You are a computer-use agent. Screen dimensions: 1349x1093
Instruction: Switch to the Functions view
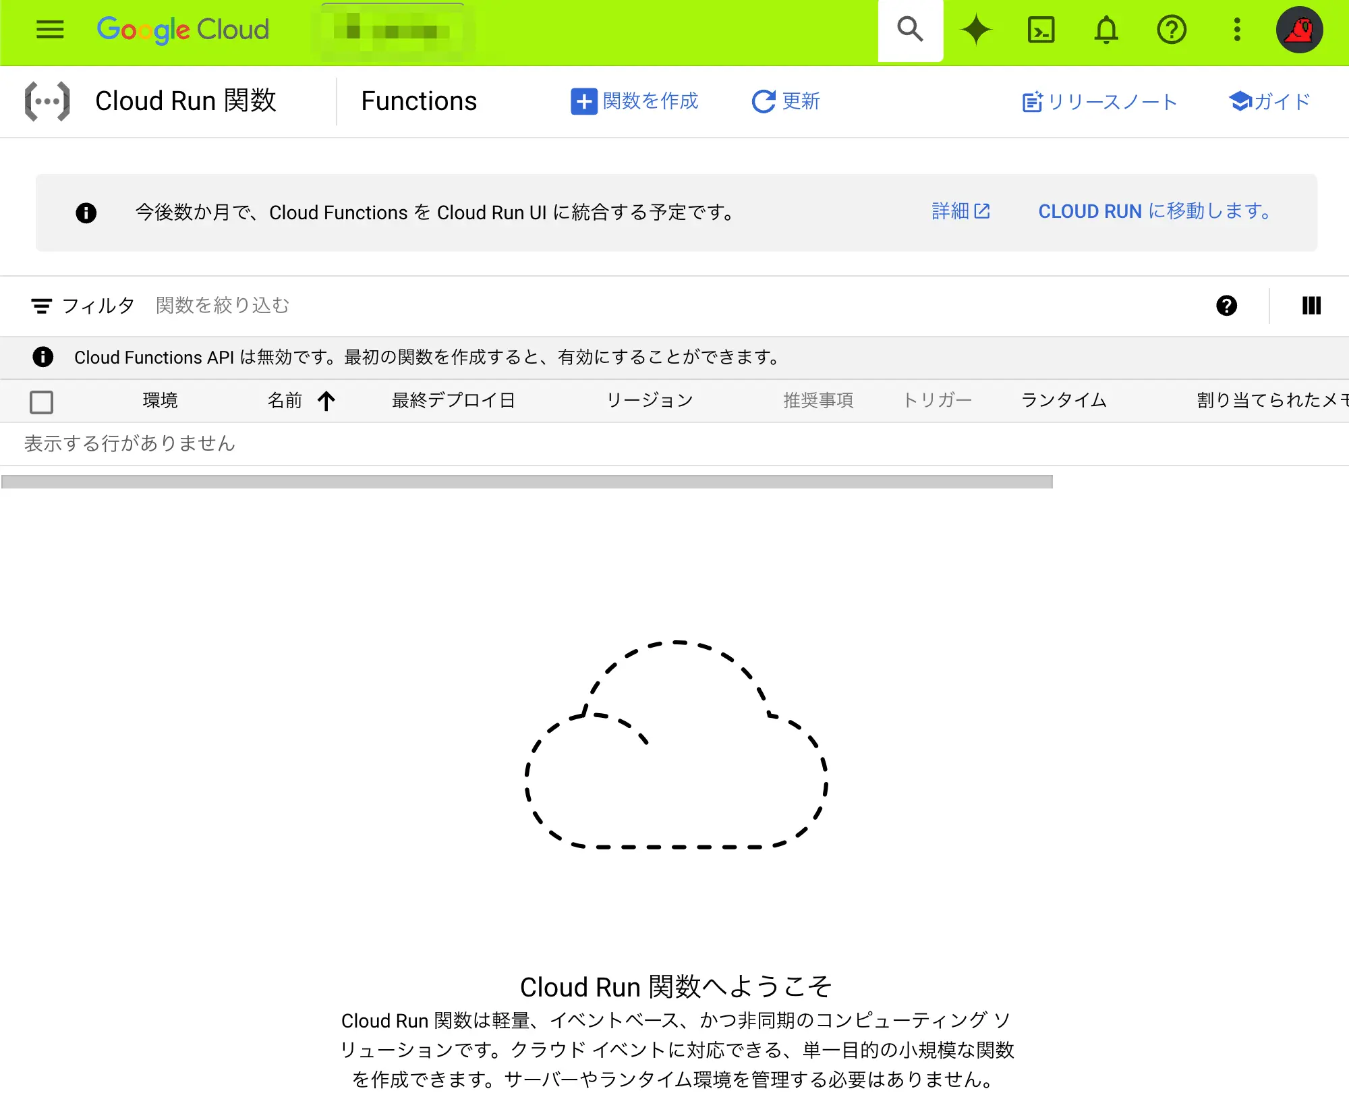click(x=418, y=101)
